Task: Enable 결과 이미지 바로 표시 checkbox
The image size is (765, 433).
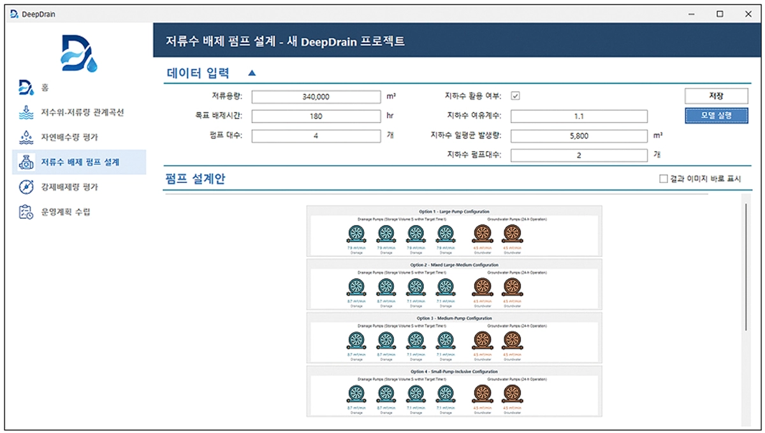Action: click(663, 179)
